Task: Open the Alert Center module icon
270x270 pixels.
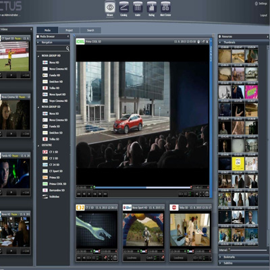Action: [165, 7]
